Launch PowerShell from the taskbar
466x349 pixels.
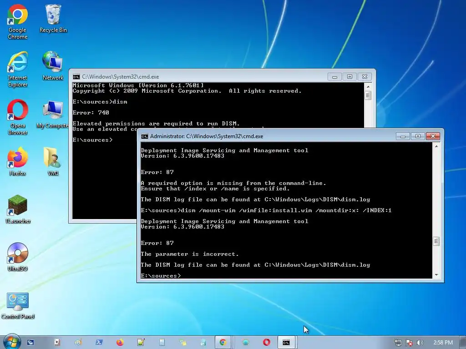(x=99, y=343)
